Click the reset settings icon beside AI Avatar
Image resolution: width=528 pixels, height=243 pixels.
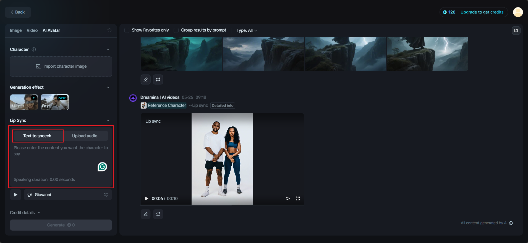(x=109, y=30)
